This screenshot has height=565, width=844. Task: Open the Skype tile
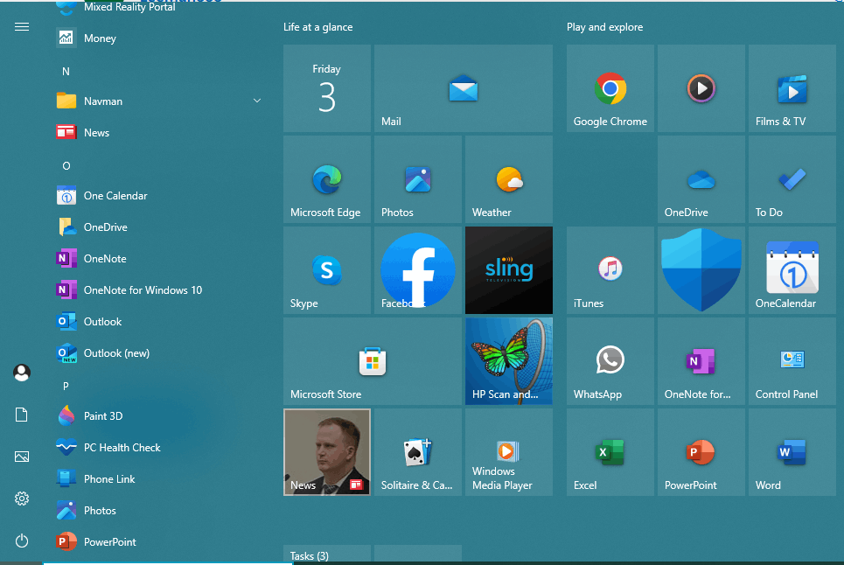click(327, 270)
